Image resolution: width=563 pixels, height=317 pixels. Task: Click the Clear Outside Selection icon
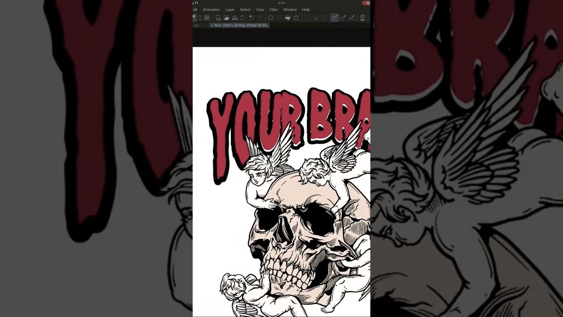279,18
